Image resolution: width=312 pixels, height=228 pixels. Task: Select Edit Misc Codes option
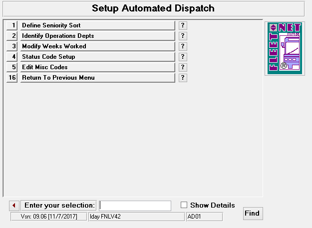[97, 67]
